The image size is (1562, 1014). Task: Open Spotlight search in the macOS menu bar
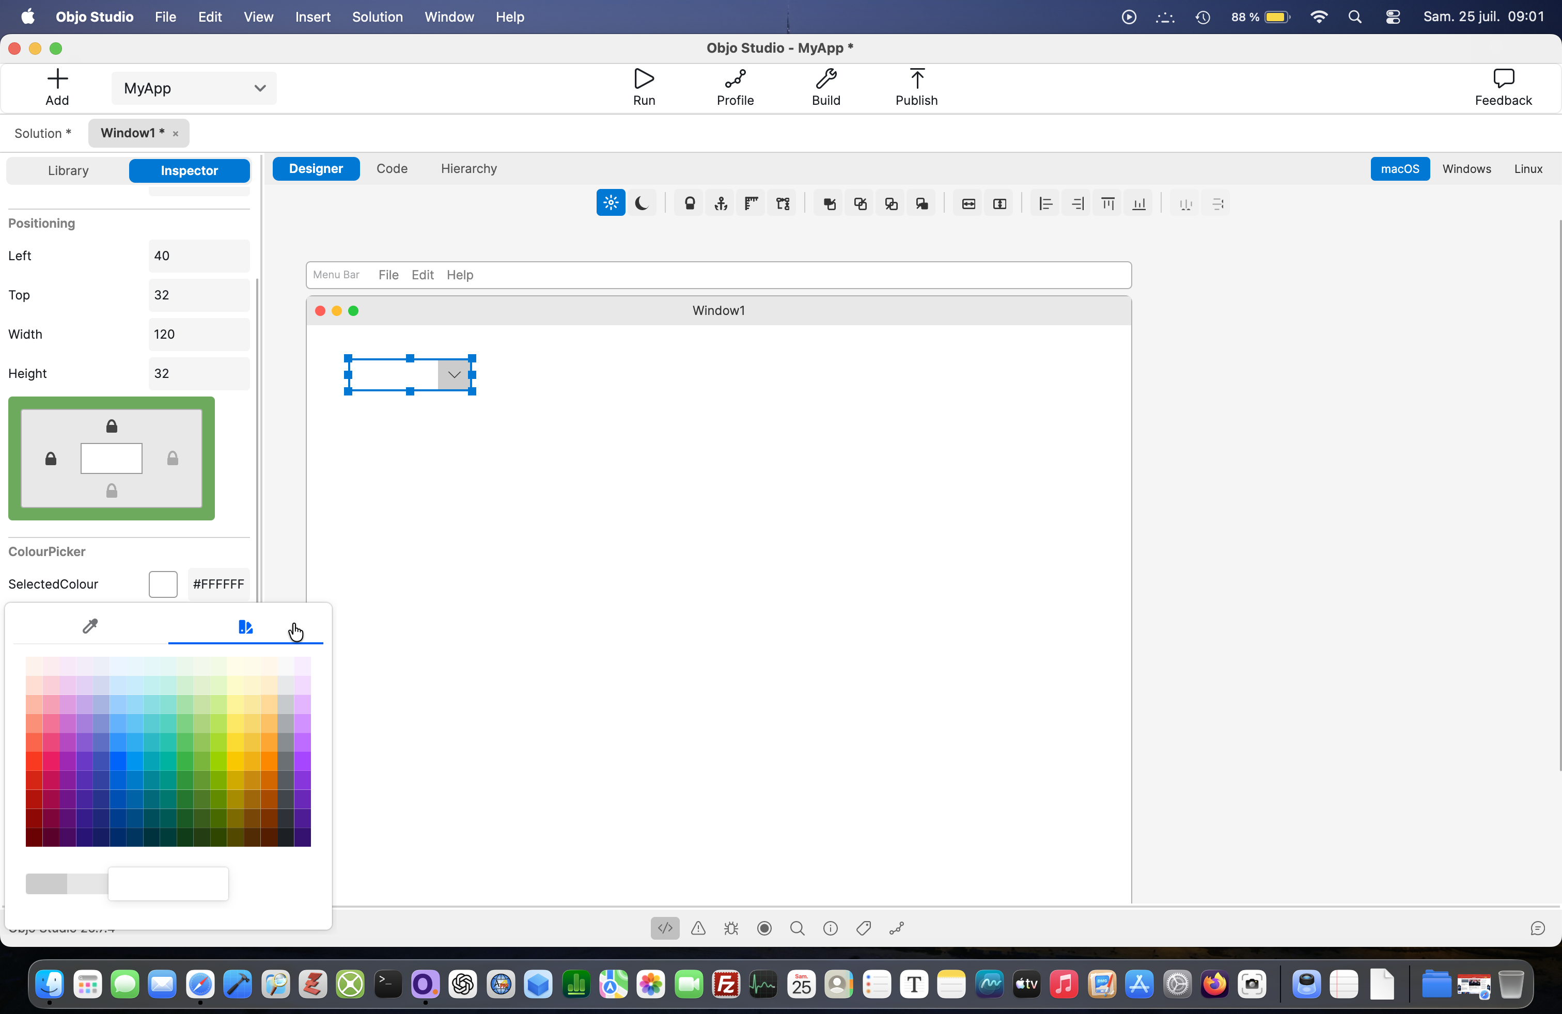pyautogui.click(x=1355, y=17)
